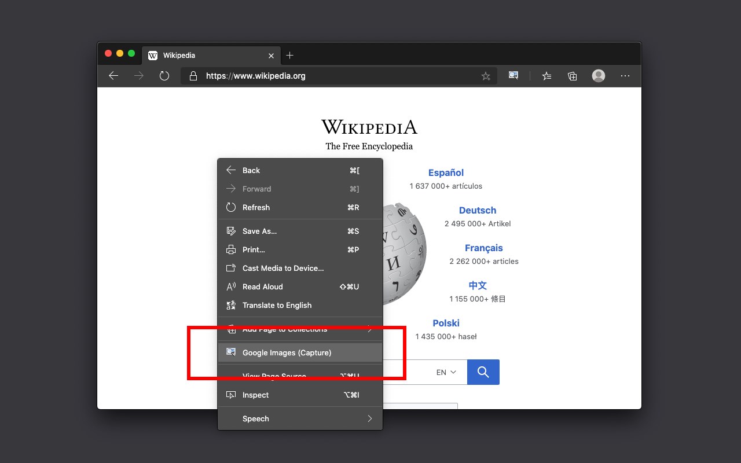Open the Polski Wikipedia link

(x=446, y=323)
